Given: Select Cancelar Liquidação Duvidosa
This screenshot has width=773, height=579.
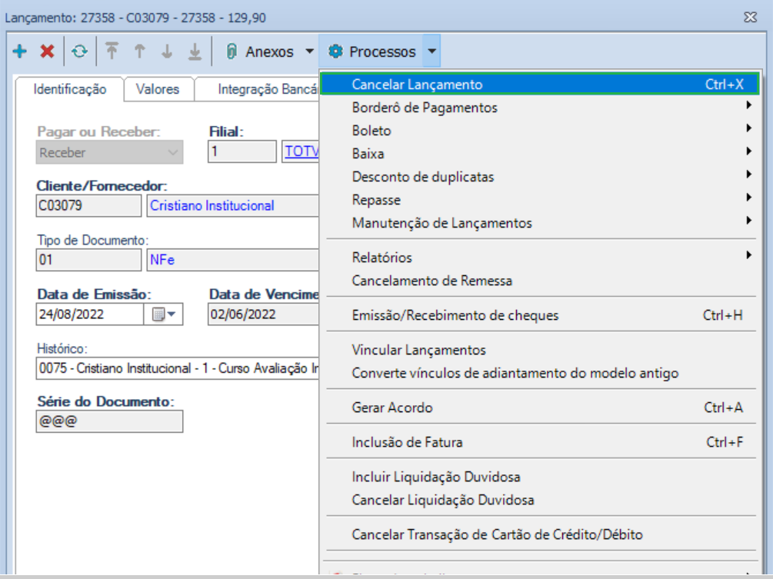Looking at the screenshot, I should (541, 500).
